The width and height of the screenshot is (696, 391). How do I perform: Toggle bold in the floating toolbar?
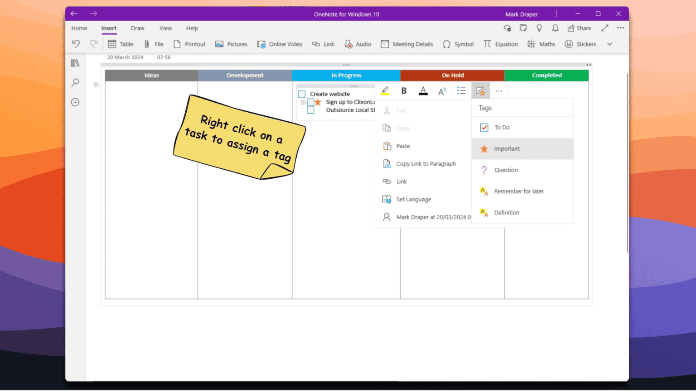[x=404, y=91]
